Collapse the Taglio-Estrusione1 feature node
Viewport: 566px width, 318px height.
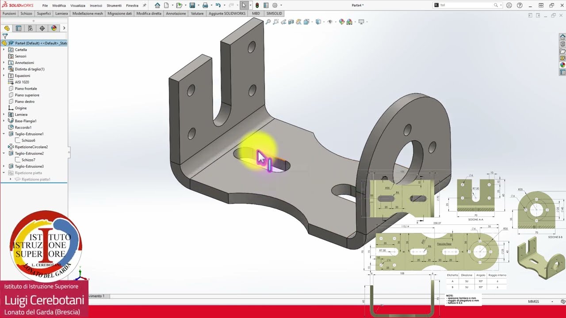(x=4, y=134)
